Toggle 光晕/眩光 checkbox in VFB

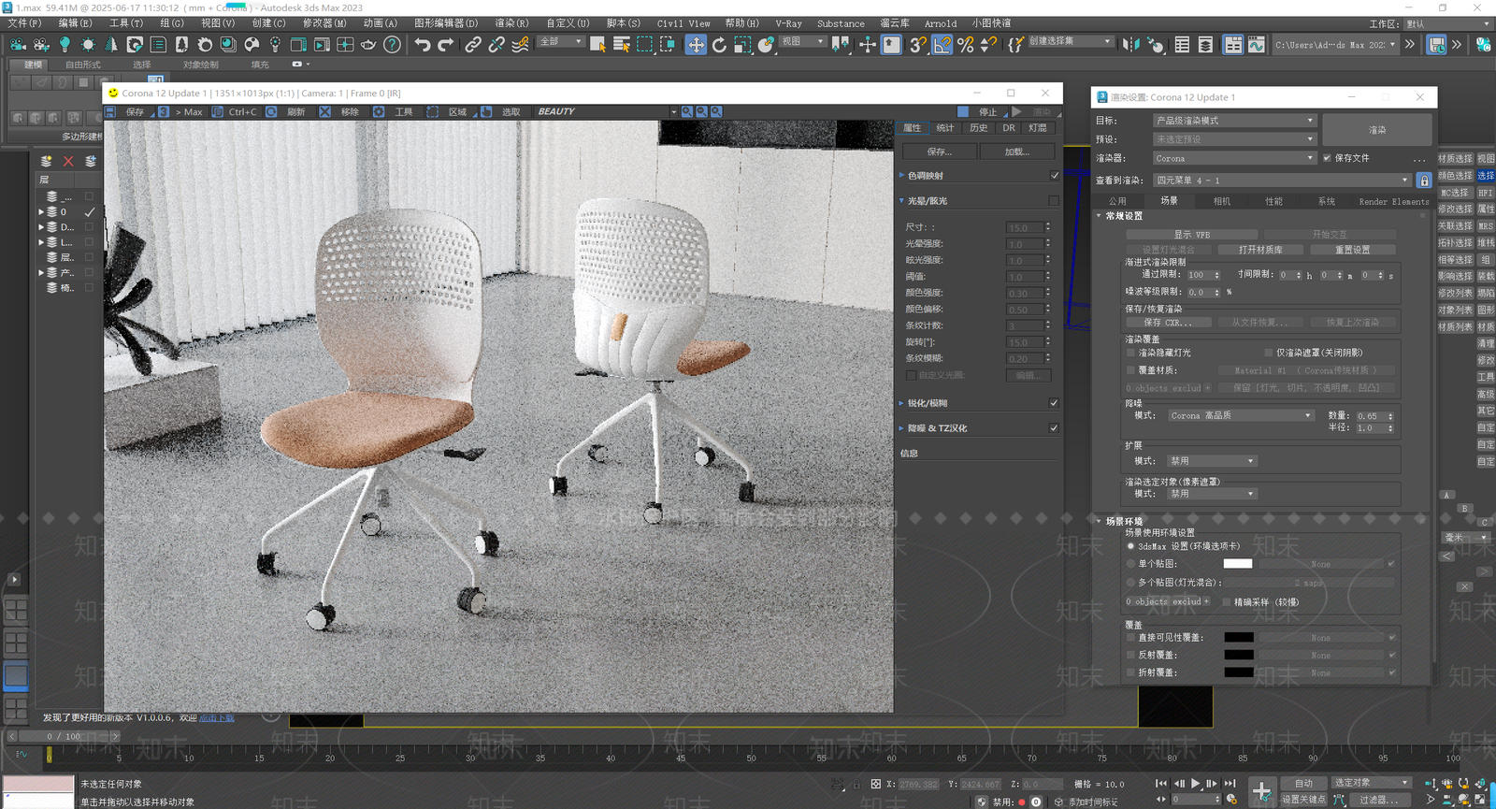coord(1055,201)
